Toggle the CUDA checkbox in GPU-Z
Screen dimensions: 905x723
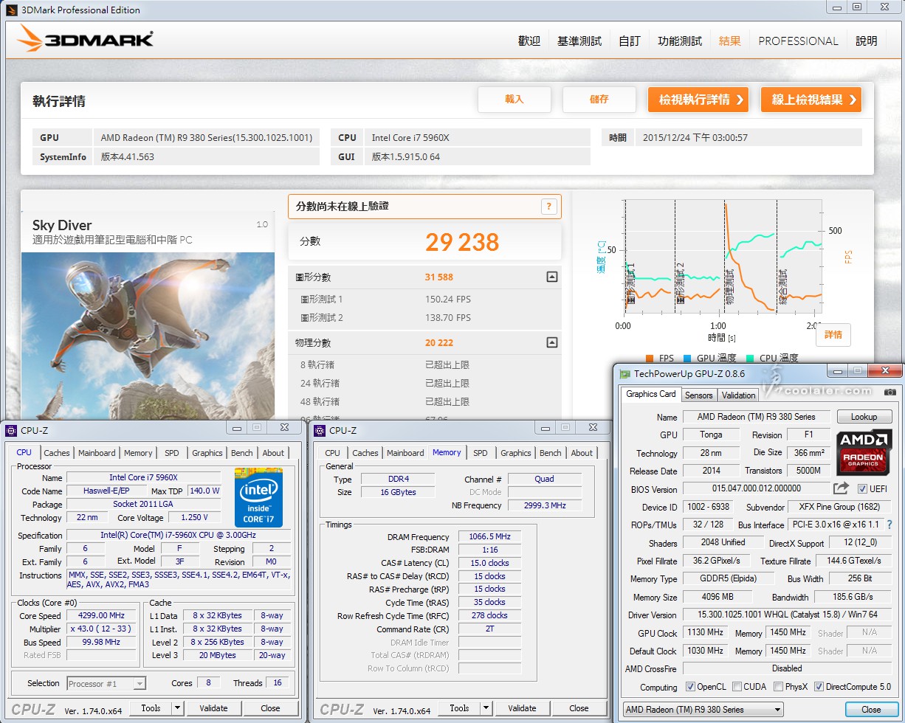point(737,687)
